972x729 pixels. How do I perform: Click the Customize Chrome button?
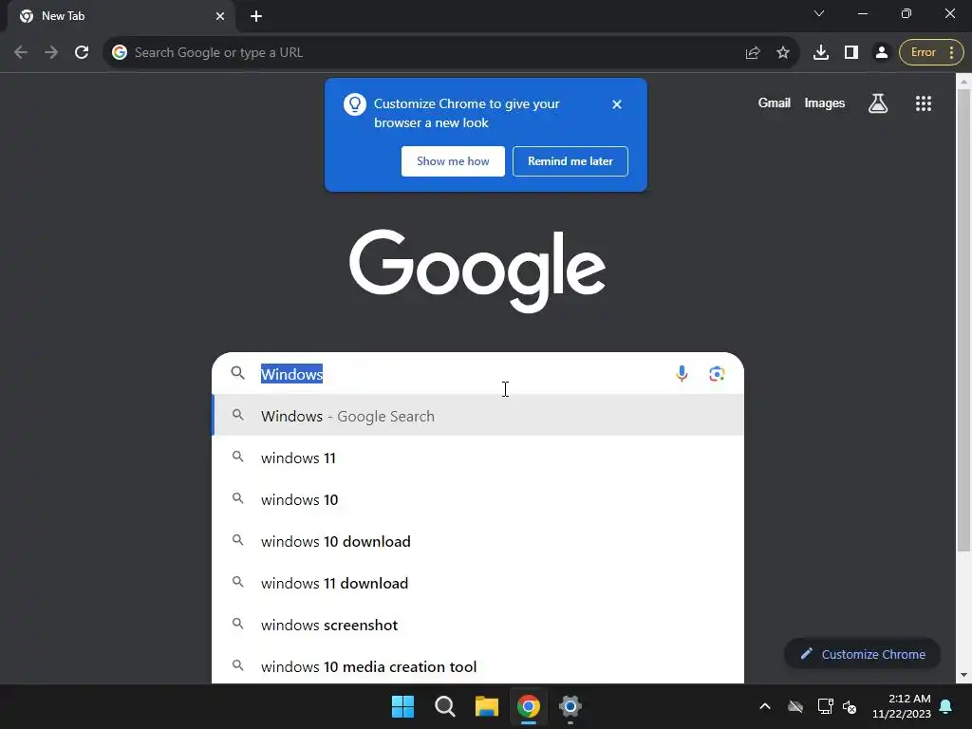pos(862,654)
